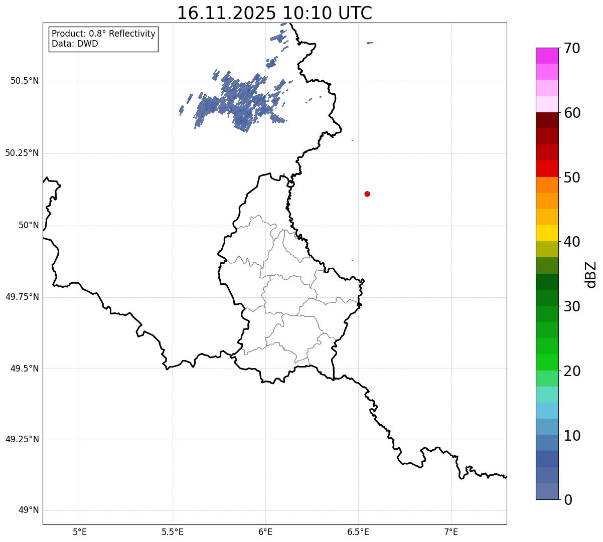Click the colorbar tick label "30"
Image resolution: width=603 pixels, height=542 pixels.
click(x=572, y=306)
